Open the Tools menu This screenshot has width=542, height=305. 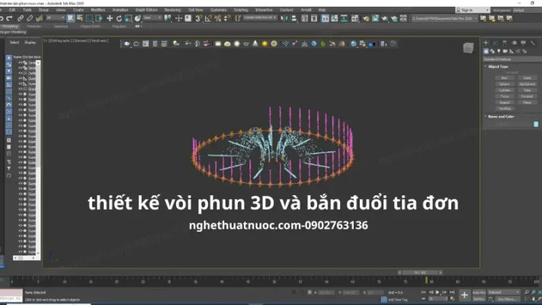27,10
